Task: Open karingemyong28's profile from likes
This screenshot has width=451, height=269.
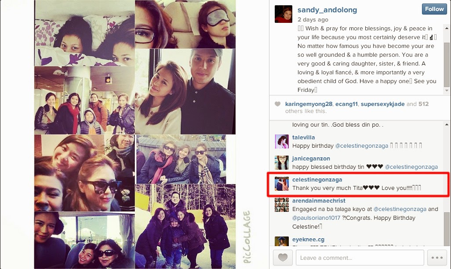Action: [309, 104]
